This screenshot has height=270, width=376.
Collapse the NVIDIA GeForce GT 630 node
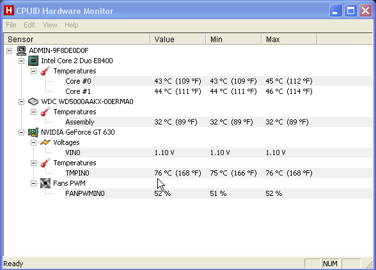point(21,132)
